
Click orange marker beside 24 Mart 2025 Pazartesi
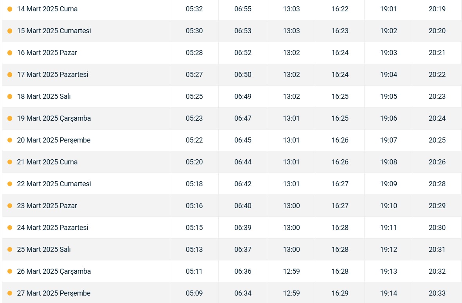point(10,228)
